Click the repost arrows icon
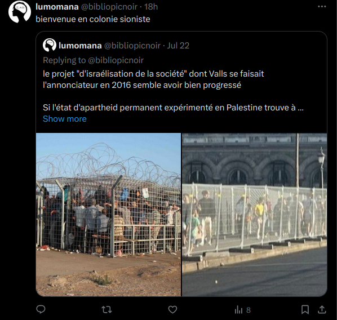Screen dimensions: 337x320 tap(107, 310)
